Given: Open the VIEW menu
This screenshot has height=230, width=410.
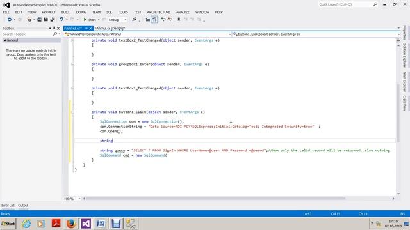Looking at the screenshot, I should (32, 12).
